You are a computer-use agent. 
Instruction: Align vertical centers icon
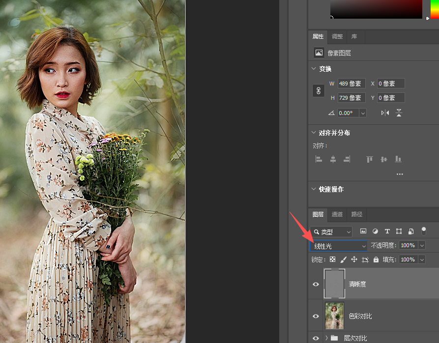tap(384, 159)
